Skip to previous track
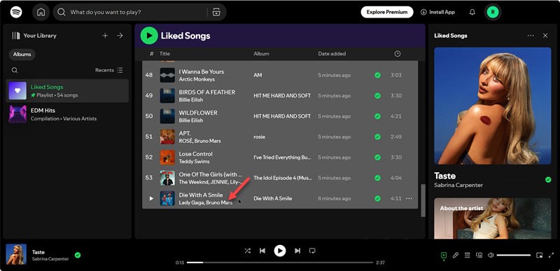This screenshot has height=271, width=560. tap(262, 251)
